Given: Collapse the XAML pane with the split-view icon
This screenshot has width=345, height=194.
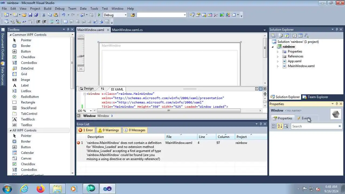Looking at the screenshot, I should 265,89.
